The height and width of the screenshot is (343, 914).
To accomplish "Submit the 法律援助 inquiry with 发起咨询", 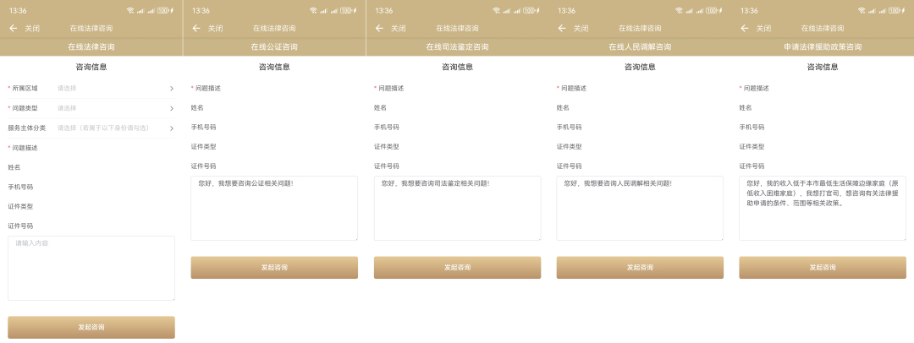I will pos(823,267).
